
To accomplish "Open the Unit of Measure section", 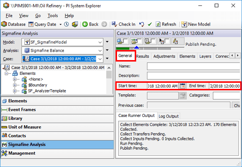I will click(x=57, y=127).
